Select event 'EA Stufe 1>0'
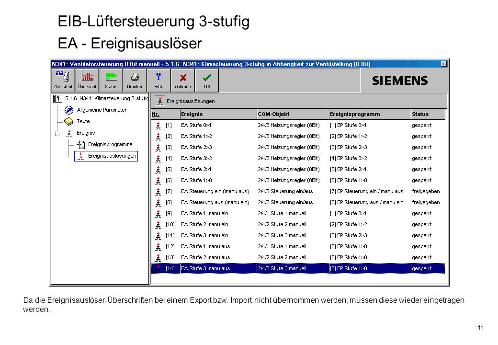The image size is (498, 345). click(x=196, y=181)
